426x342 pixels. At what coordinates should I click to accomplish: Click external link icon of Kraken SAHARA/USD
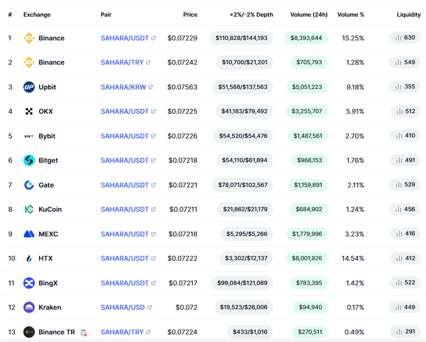[x=150, y=307]
